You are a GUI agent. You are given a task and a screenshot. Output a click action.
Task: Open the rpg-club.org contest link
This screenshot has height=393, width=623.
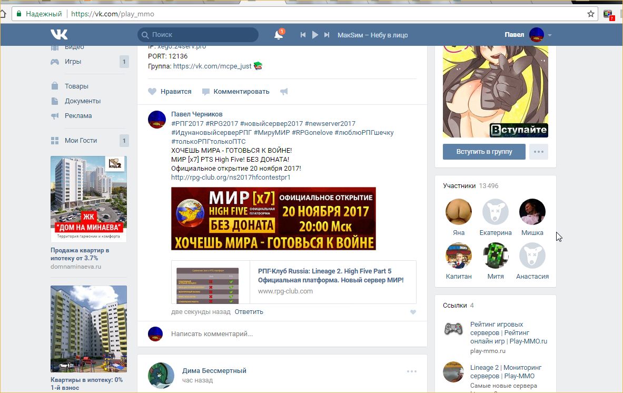tap(231, 178)
